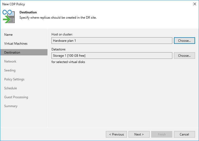
Task: Go back with the Previous button
Action: coord(116,134)
